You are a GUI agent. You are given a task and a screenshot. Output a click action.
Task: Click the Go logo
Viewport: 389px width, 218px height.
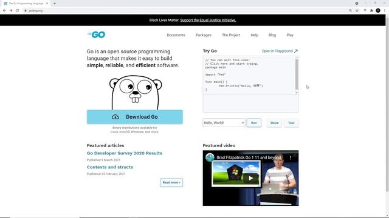(96, 35)
